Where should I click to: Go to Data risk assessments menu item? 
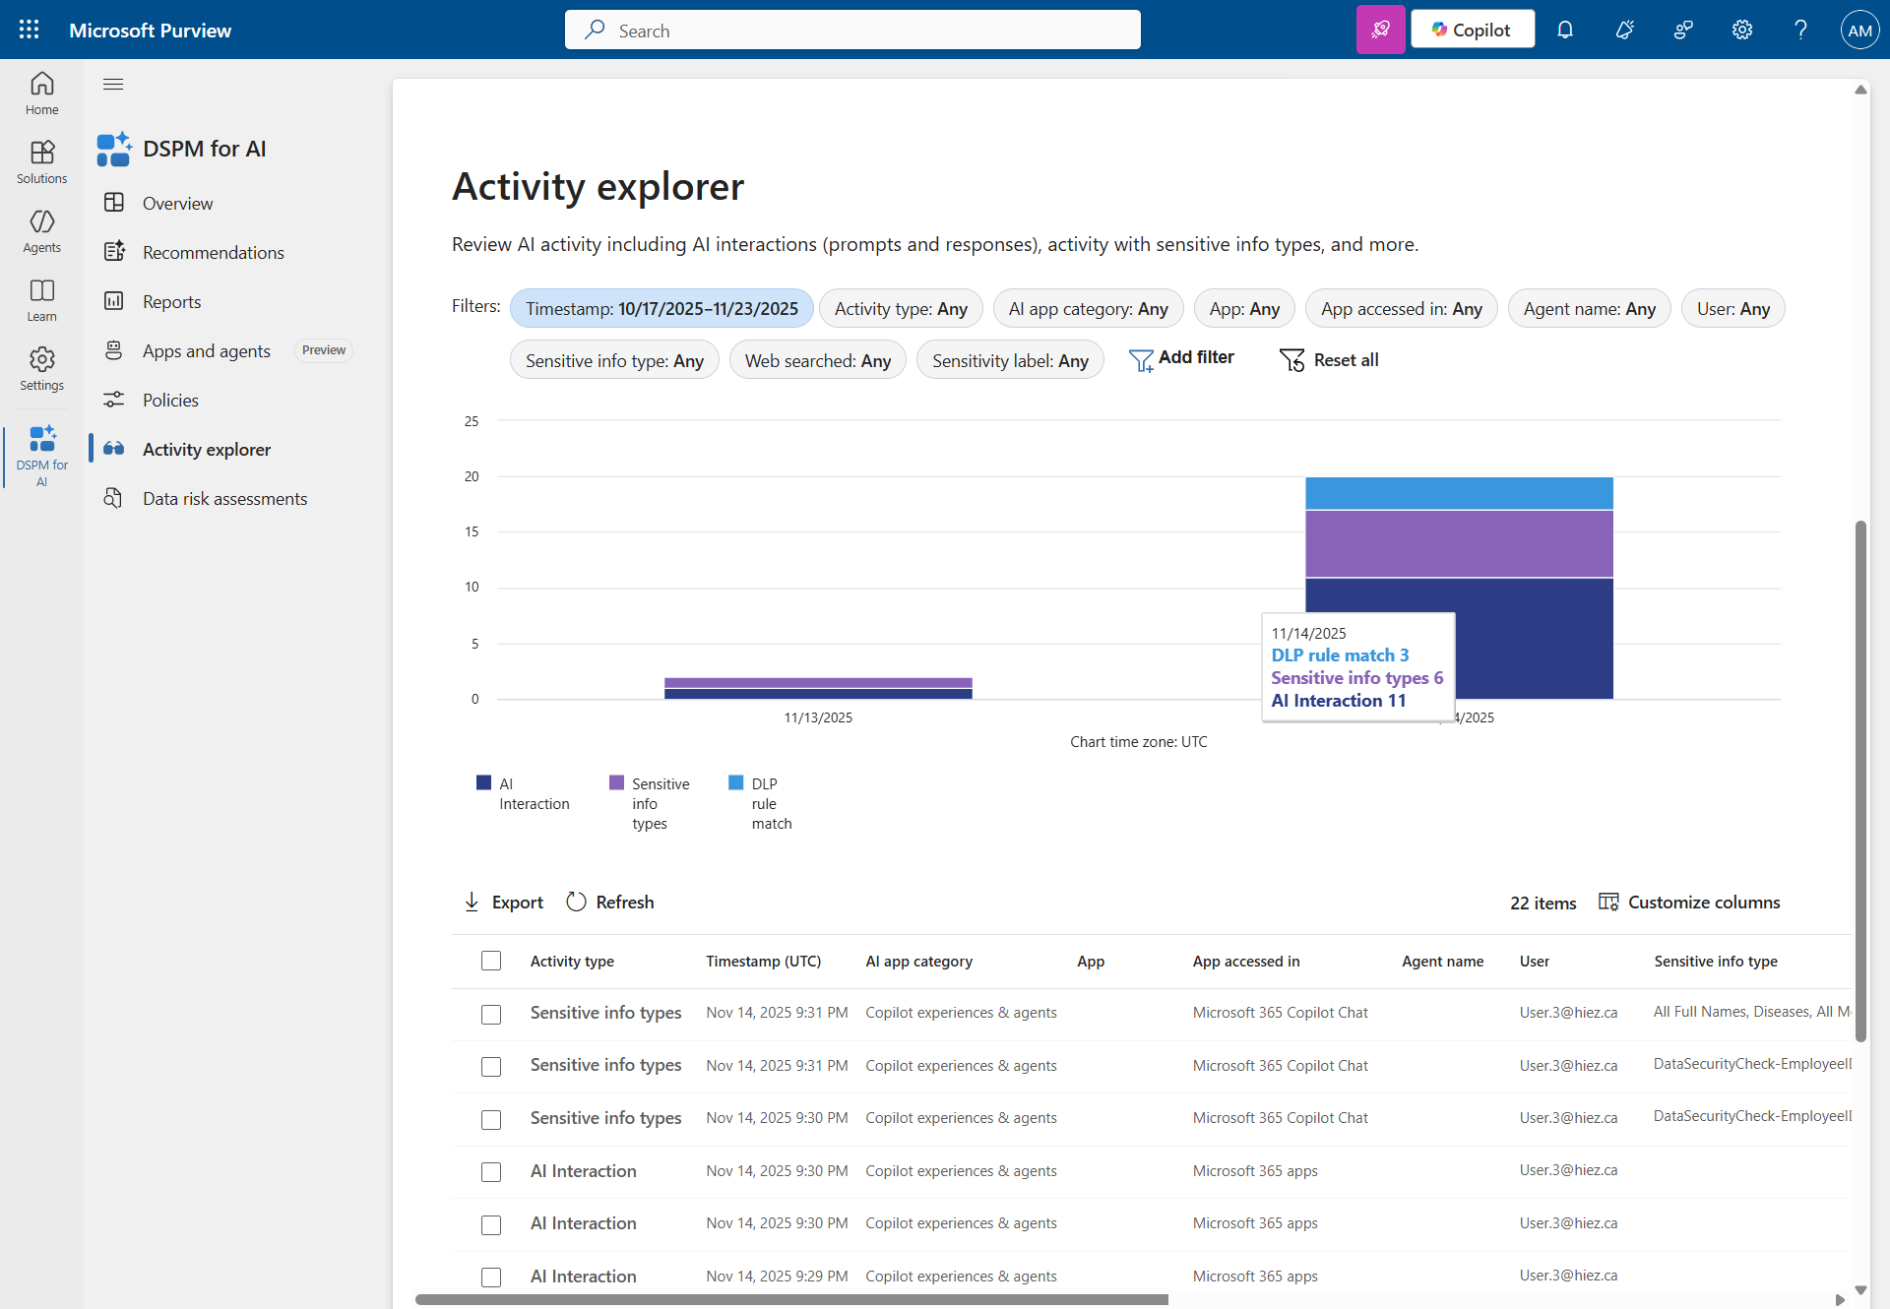224,499
